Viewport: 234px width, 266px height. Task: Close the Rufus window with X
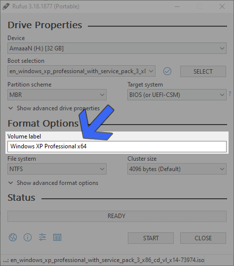222,6
